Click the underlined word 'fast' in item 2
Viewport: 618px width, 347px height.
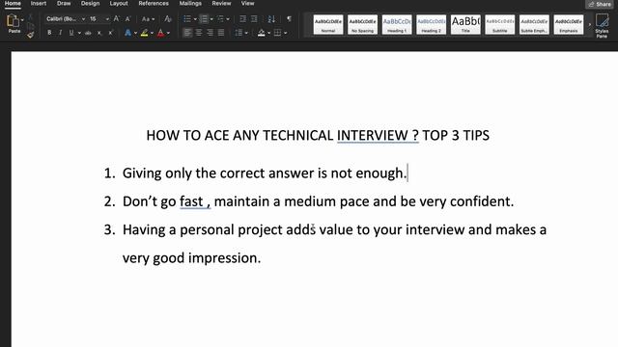191,201
